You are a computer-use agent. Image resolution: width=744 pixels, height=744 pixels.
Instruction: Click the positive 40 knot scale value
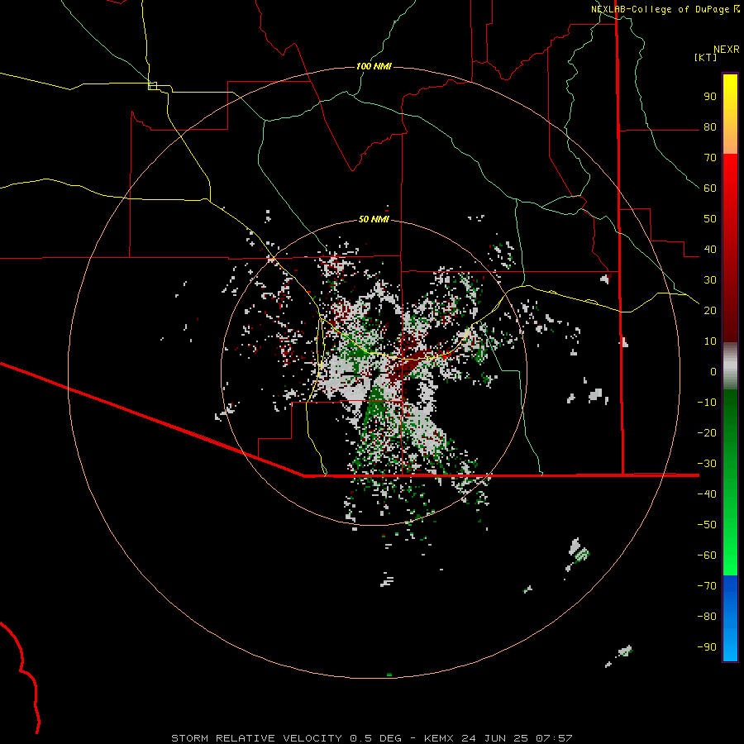pyautogui.click(x=710, y=250)
